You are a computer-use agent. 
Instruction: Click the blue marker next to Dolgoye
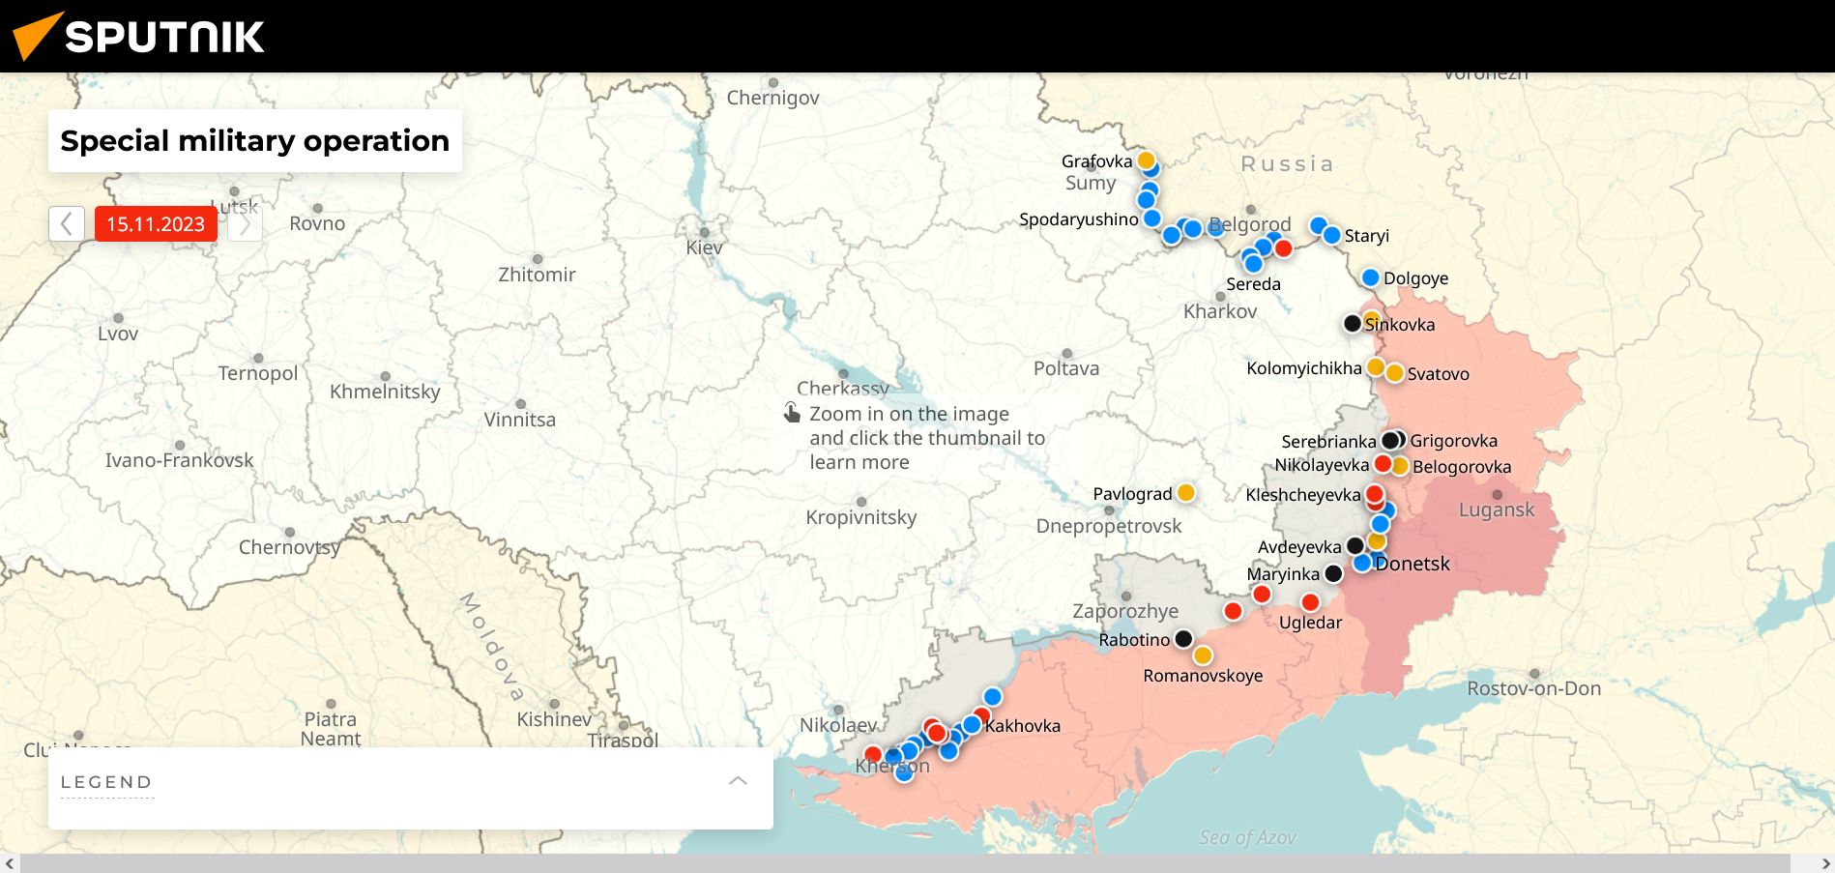click(x=1370, y=278)
